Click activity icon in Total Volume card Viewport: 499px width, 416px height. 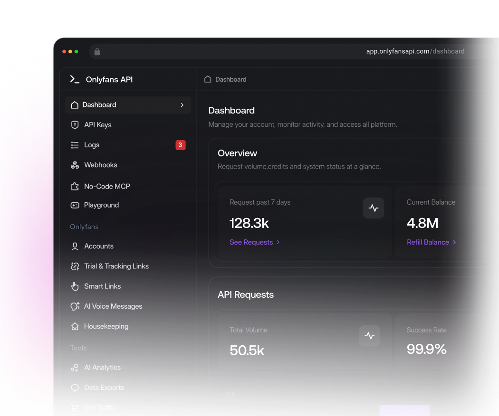point(369,336)
